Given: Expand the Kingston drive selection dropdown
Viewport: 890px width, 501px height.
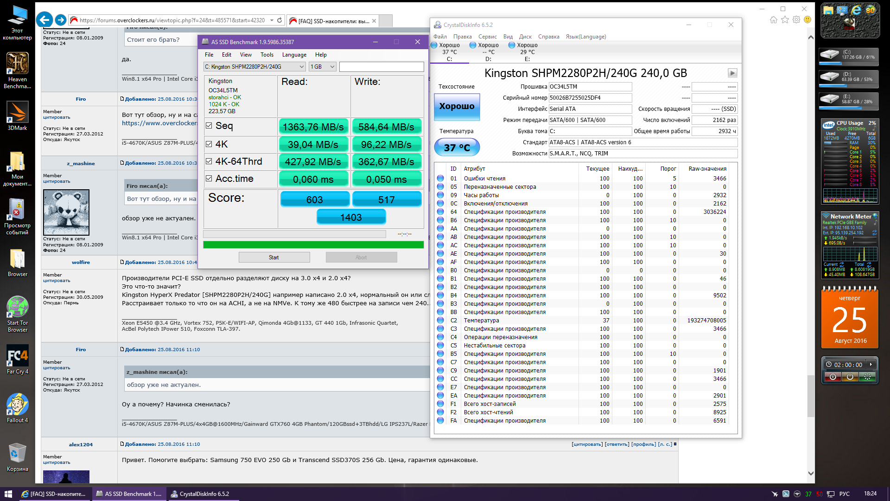Looking at the screenshot, I should [301, 67].
